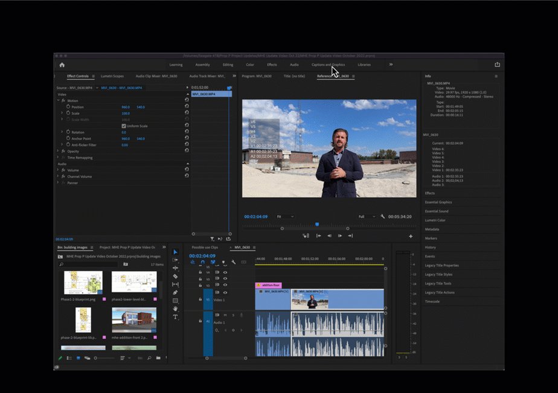This screenshot has width=558, height=393.
Task: Go to In point in monitor
Action: (x=318, y=236)
